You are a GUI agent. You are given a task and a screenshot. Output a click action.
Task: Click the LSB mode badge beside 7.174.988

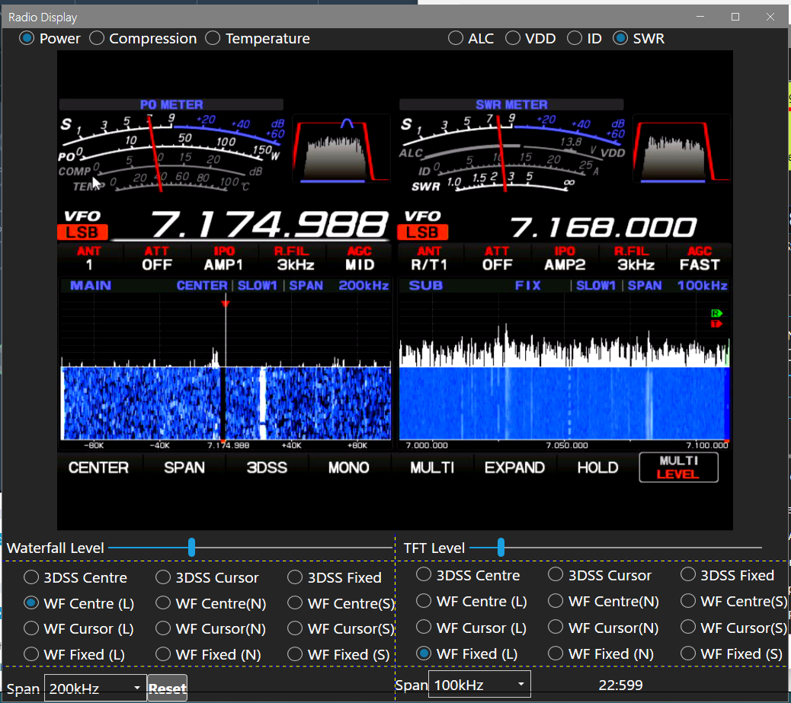82,232
